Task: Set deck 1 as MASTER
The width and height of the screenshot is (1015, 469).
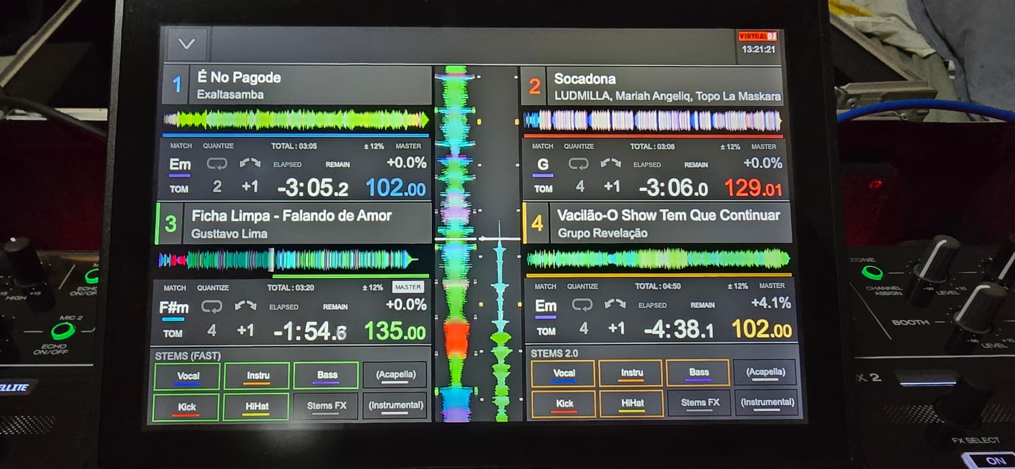Action: point(408,146)
